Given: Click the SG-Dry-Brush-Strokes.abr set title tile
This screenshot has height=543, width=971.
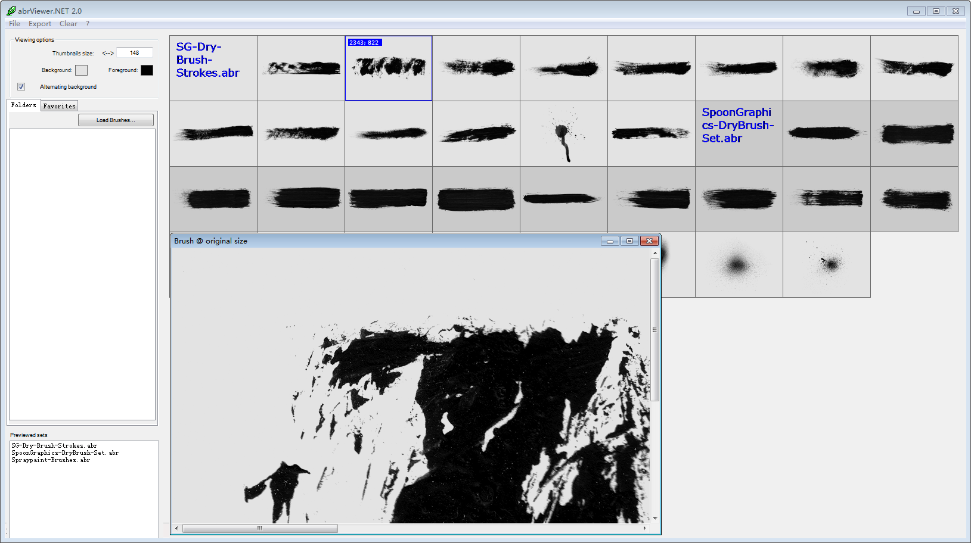Looking at the screenshot, I should point(213,68).
